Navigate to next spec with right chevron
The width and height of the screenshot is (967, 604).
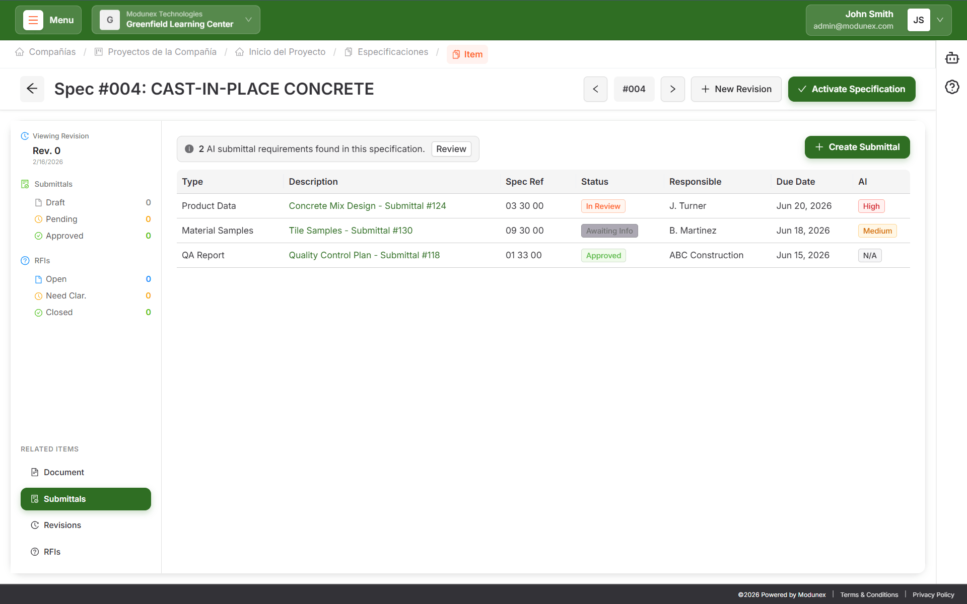[x=672, y=89]
